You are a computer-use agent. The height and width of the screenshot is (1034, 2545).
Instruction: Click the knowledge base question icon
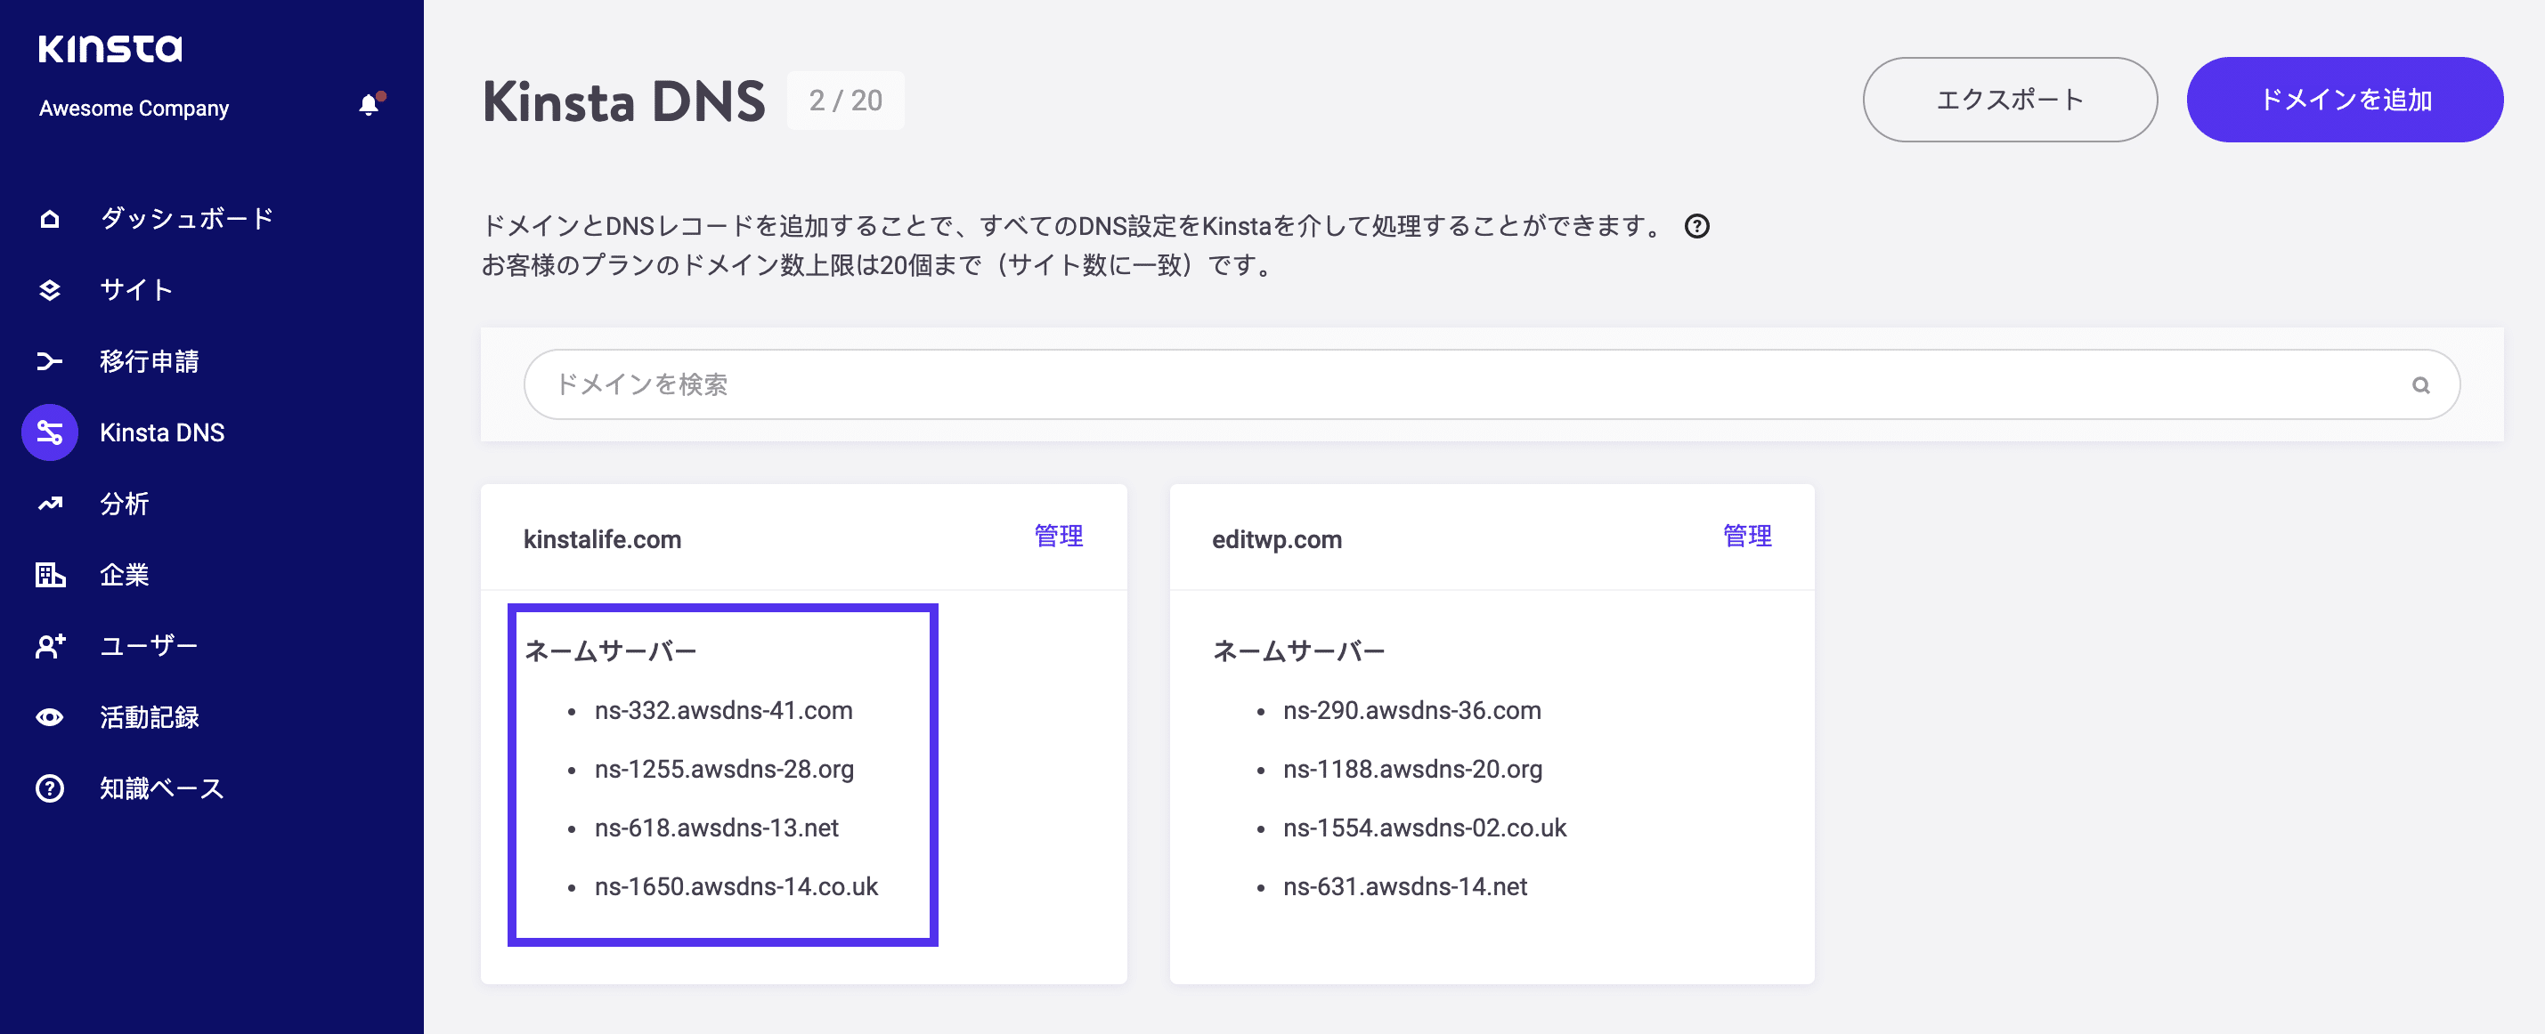tap(49, 788)
